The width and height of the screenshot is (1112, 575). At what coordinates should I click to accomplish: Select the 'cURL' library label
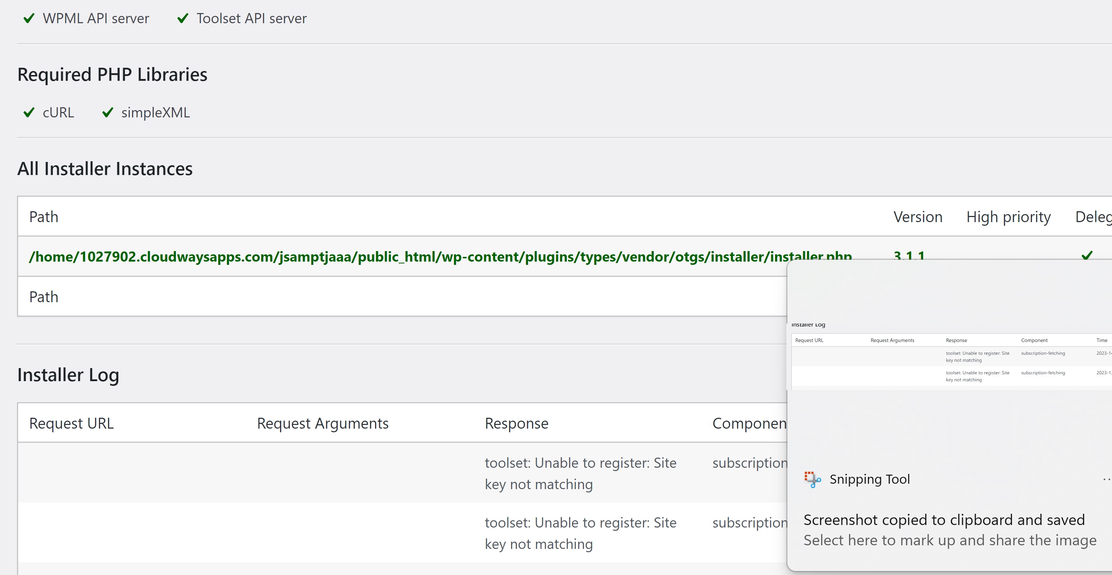pyautogui.click(x=58, y=113)
